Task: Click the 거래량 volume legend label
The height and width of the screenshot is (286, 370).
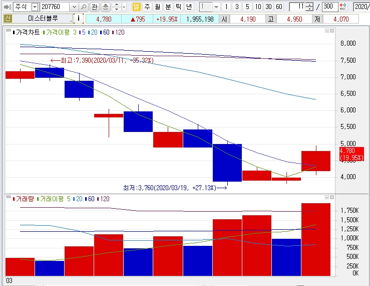Action: click(24, 199)
